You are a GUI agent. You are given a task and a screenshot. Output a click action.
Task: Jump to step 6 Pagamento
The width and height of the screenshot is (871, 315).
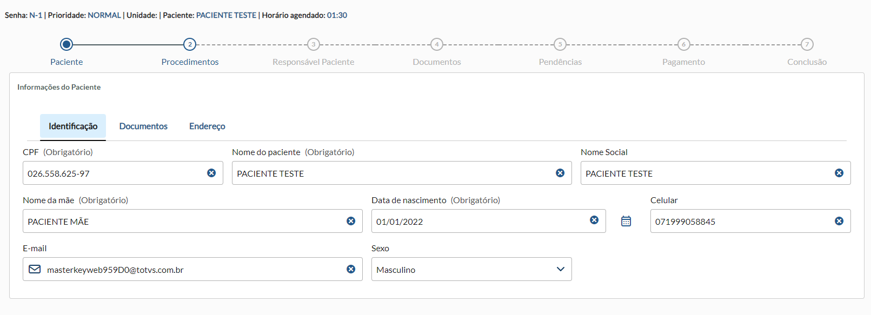[683, 44]
